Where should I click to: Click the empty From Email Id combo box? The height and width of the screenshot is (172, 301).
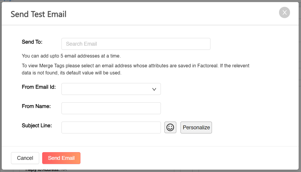point(107,89)
